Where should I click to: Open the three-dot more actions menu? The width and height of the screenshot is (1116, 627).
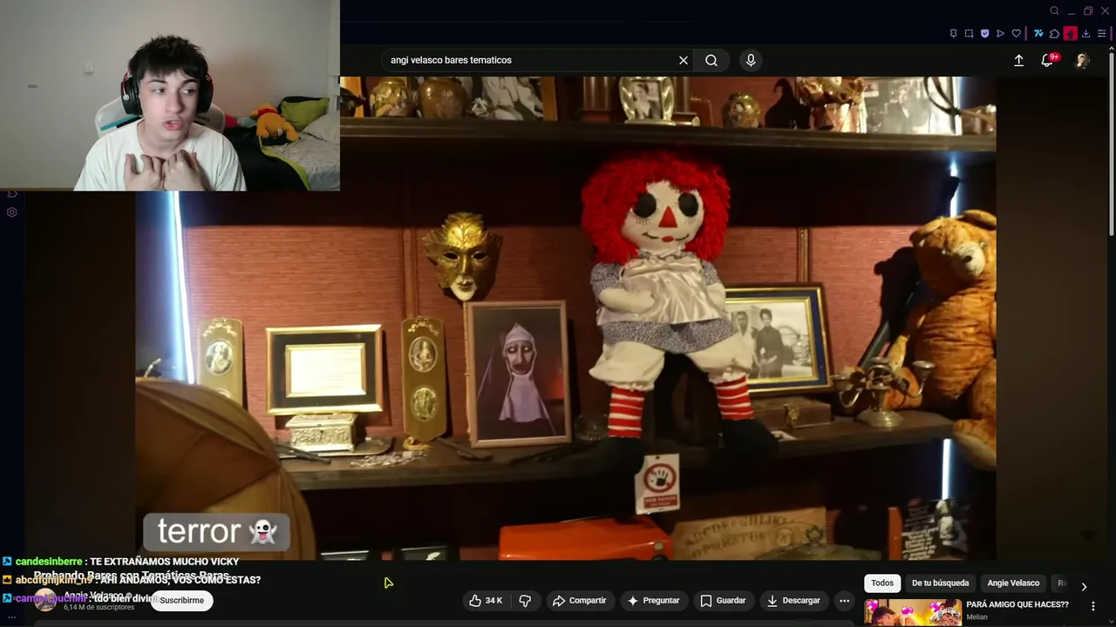click(x=844, y=600)
